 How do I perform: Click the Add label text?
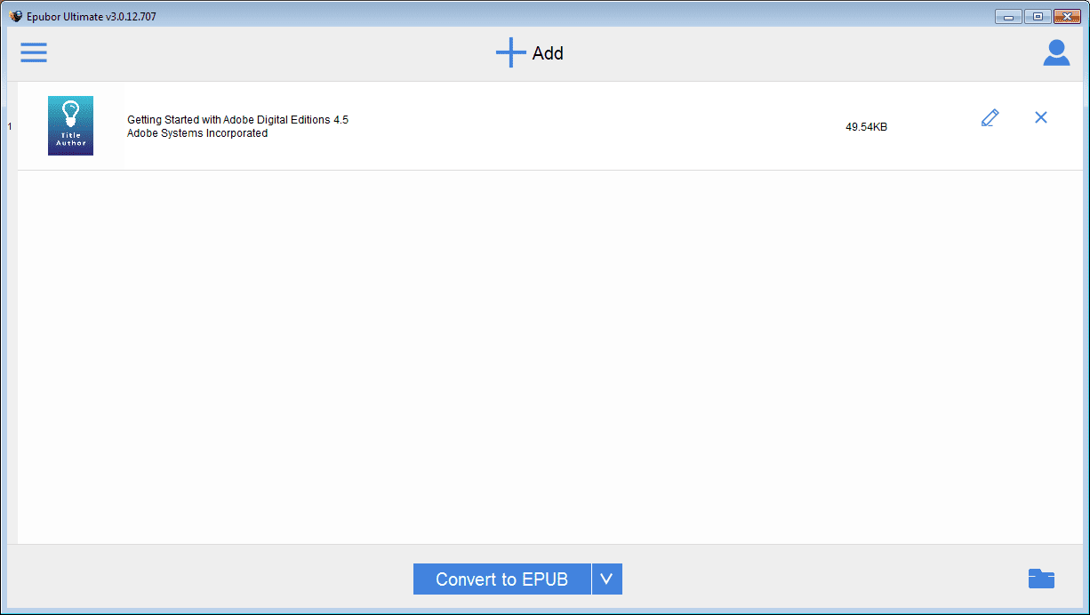[x=548, y=53]
